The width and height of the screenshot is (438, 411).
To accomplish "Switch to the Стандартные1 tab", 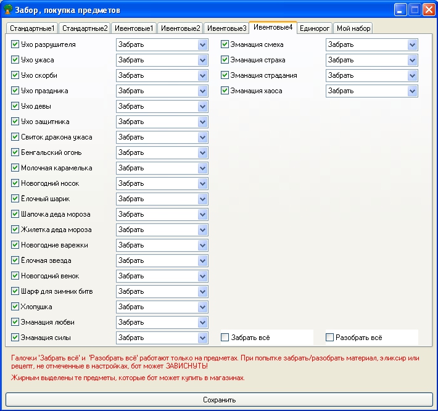I will pos(32,28).
